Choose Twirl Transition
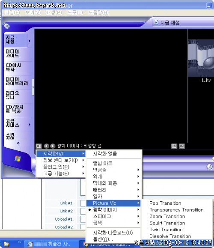Image resolution: width=214 pixels, height=248 pixels. click(177, 230)
